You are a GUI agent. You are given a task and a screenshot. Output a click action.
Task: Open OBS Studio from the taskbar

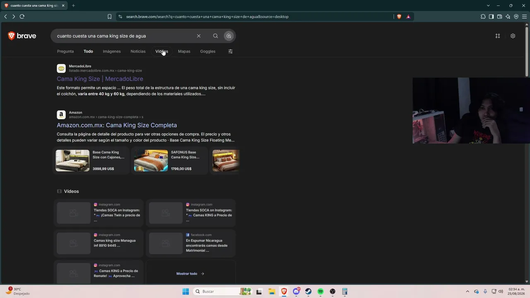tap(332, 291)
